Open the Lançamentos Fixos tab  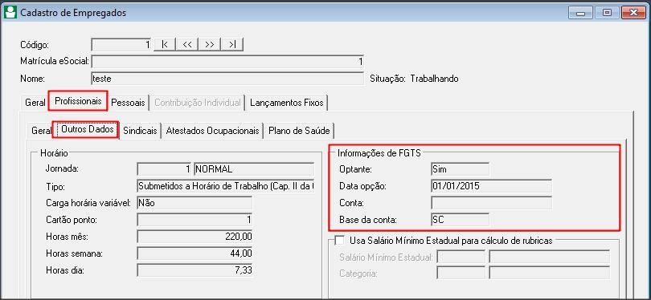pyautogui.click(x=286, y=103)
